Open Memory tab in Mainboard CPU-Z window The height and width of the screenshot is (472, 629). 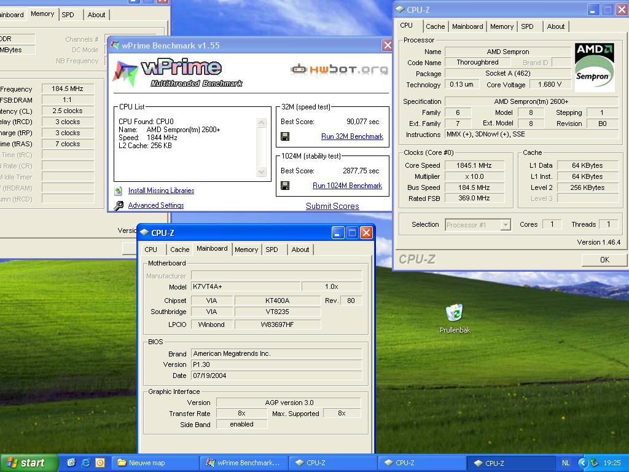point(246,250)
